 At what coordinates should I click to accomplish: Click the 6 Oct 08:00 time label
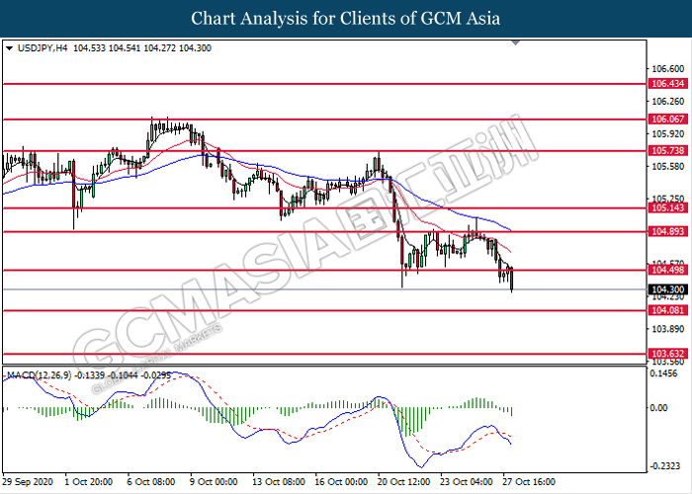151,482
